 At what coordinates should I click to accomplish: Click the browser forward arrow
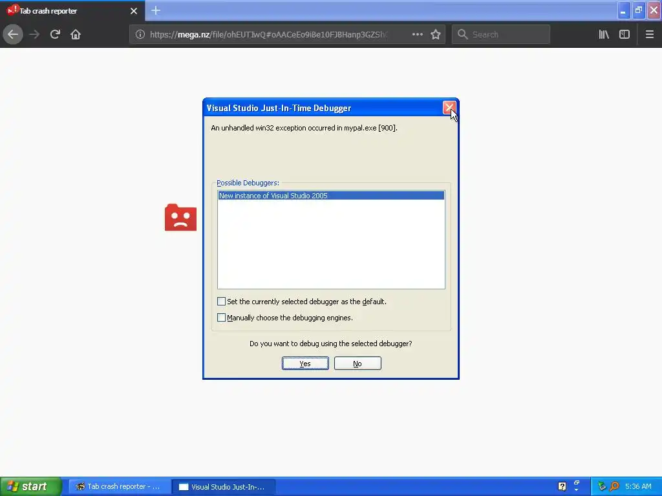click(x=34, y=34)
